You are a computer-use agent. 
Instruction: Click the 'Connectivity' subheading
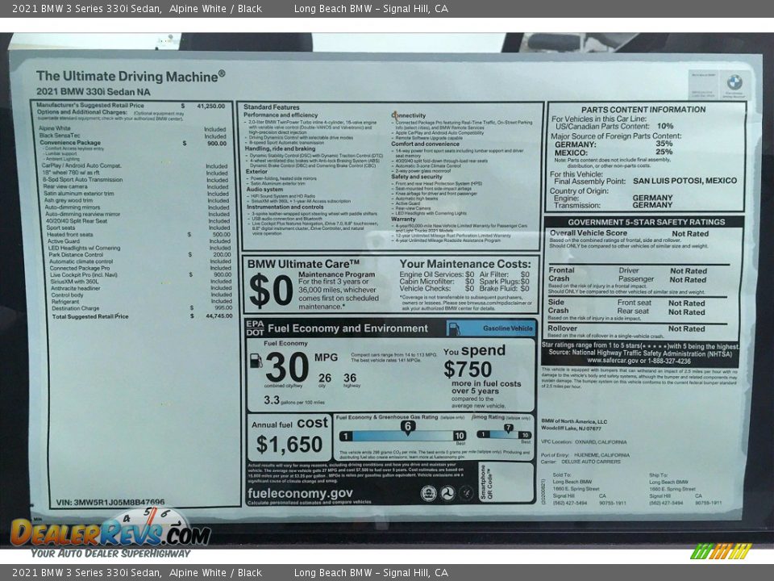(x=408, y=115)
